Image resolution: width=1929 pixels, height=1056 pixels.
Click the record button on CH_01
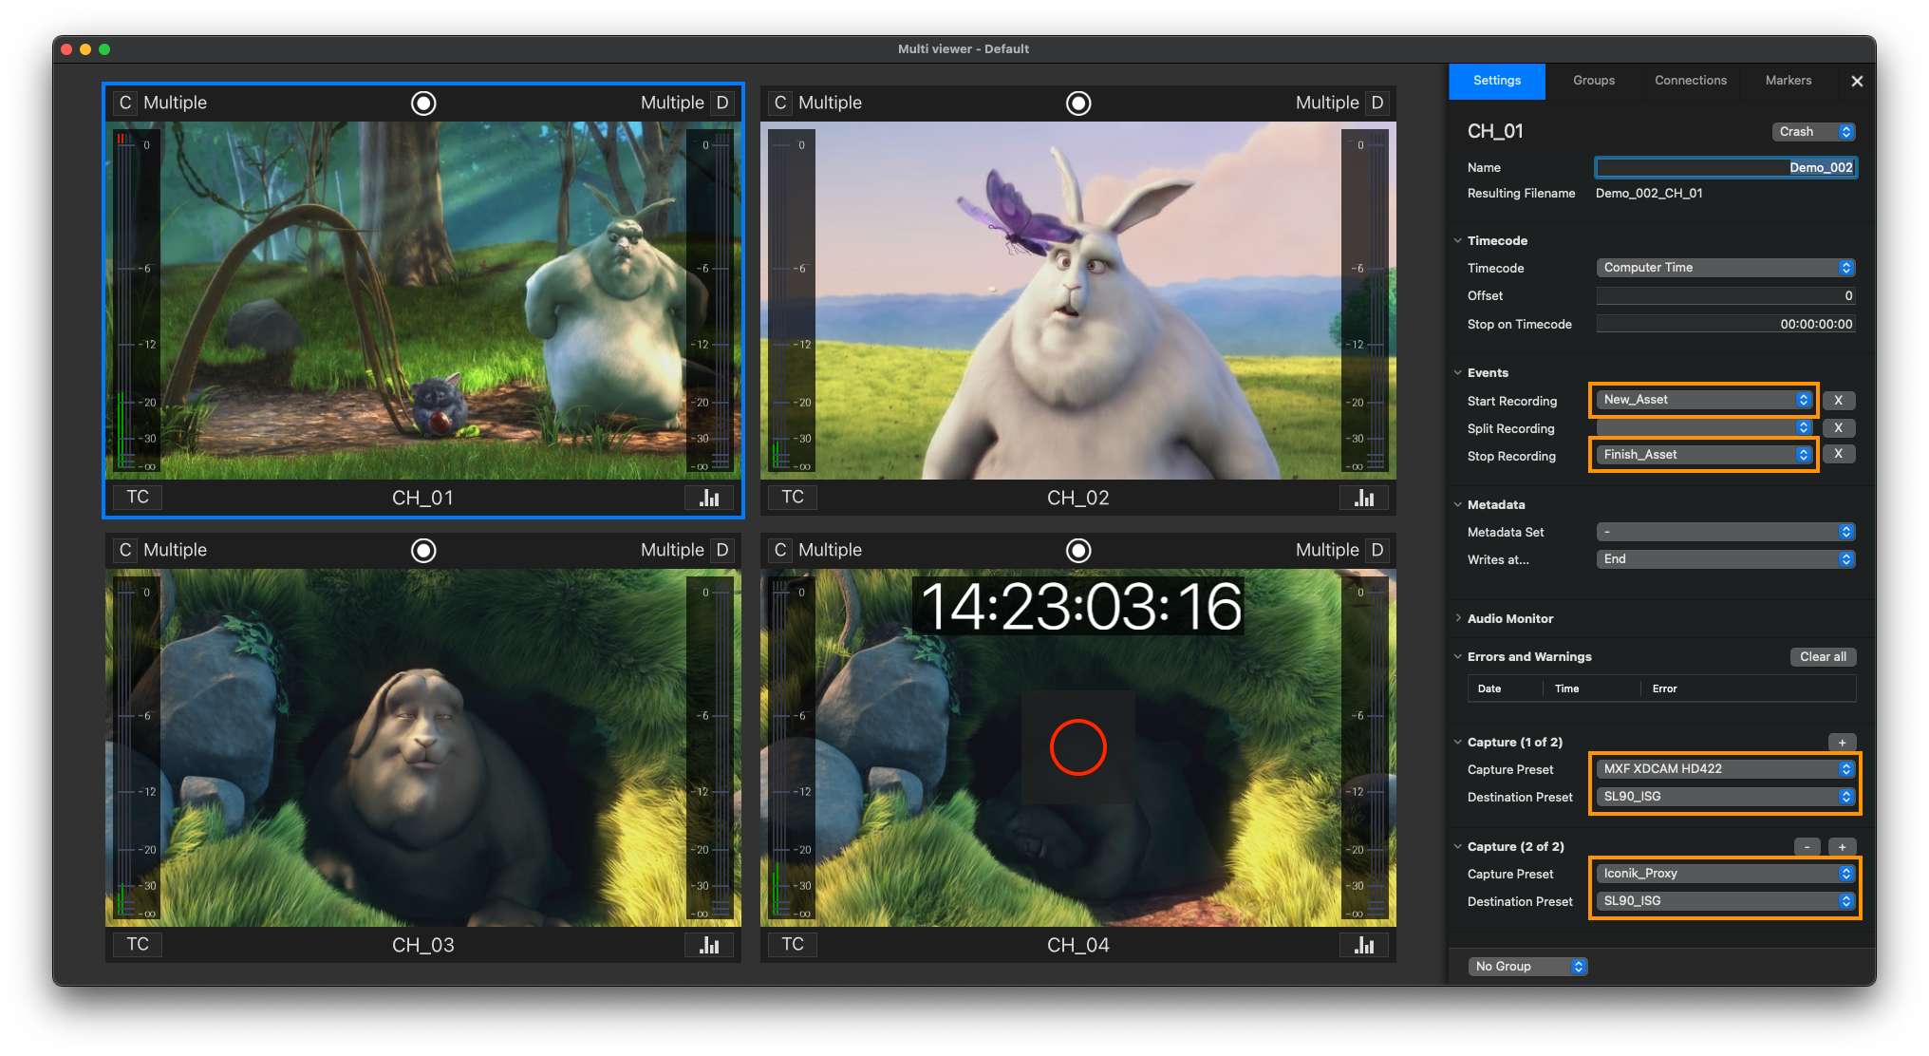click(x=423, y=103)
